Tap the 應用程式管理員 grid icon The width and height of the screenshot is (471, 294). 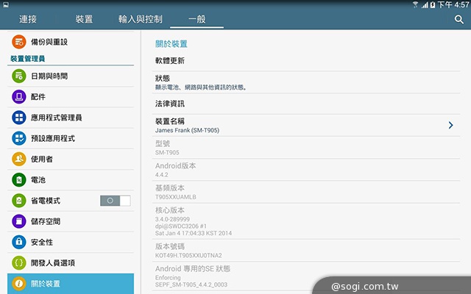[19, 118]
